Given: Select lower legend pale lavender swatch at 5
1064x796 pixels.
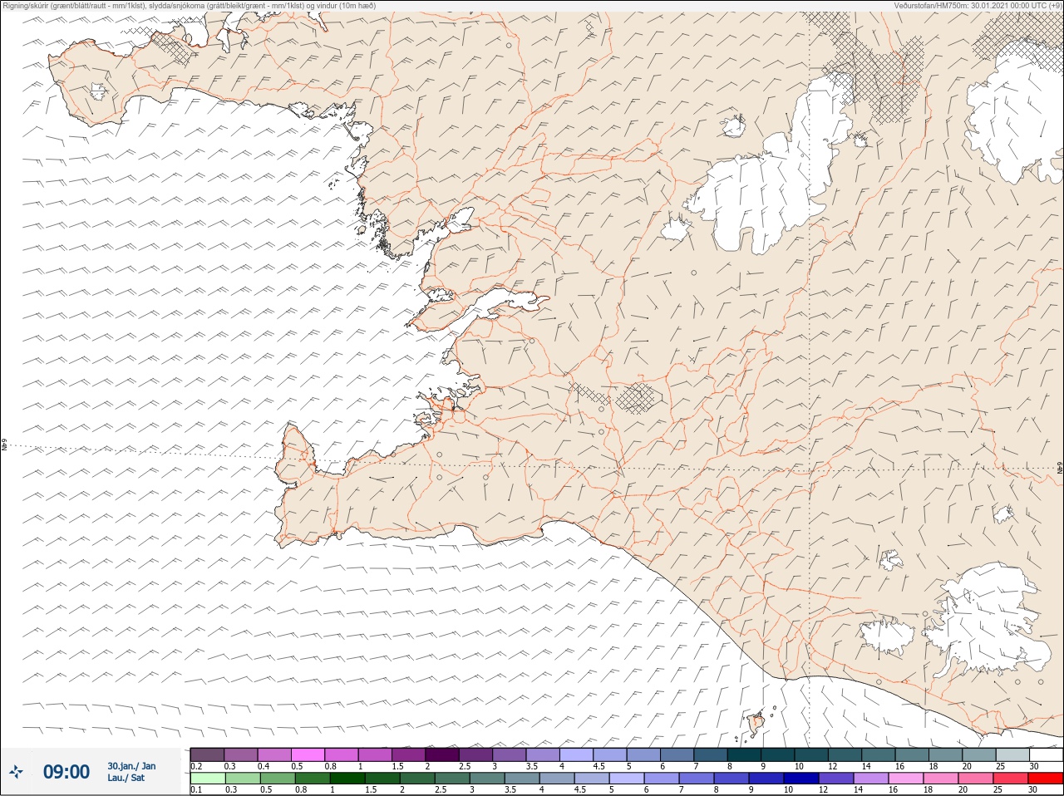Looking at the screenshot, I should click(x=627, y=779).
